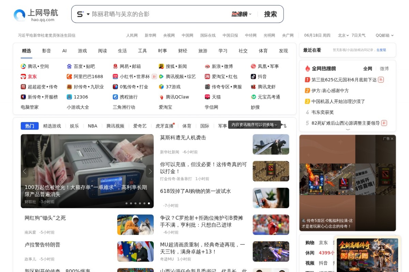Open the 好传奇•九职业 icon

(x=69, y=87)
